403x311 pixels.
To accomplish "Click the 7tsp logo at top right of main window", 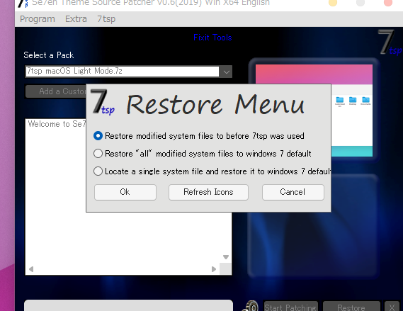I will pos(390,43).
